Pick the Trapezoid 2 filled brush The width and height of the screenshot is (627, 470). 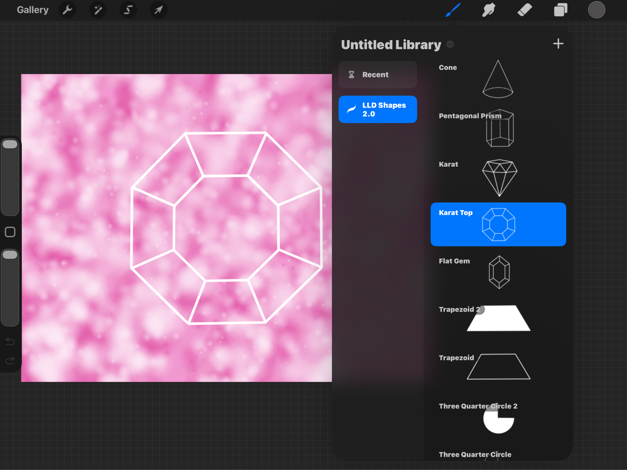pos(498,321)
